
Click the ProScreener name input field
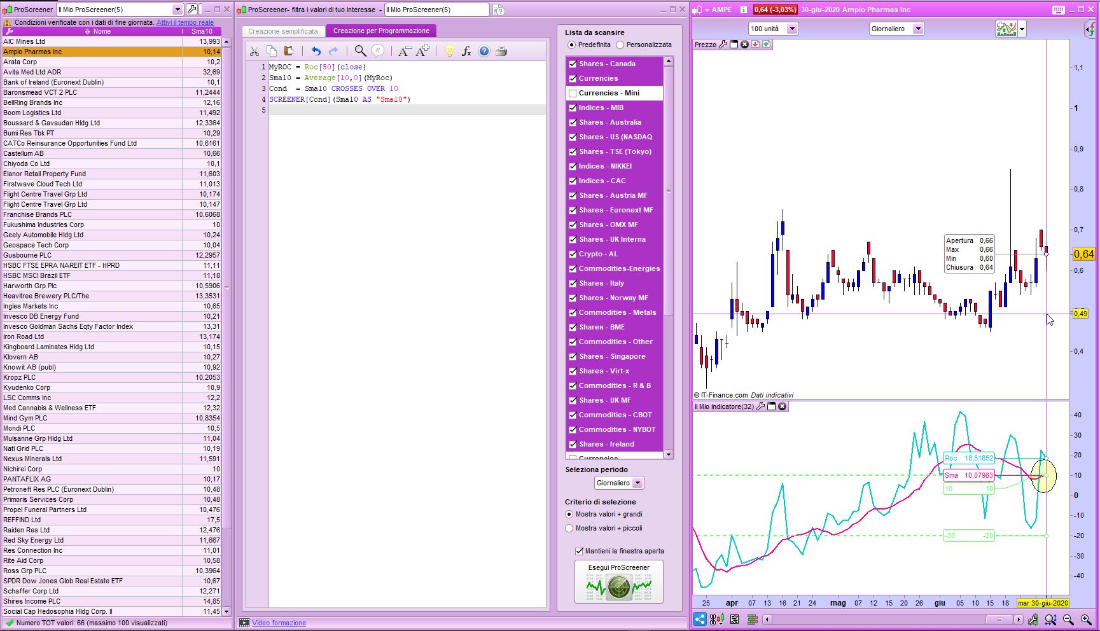pyautogui.click(x=436, y=10)
